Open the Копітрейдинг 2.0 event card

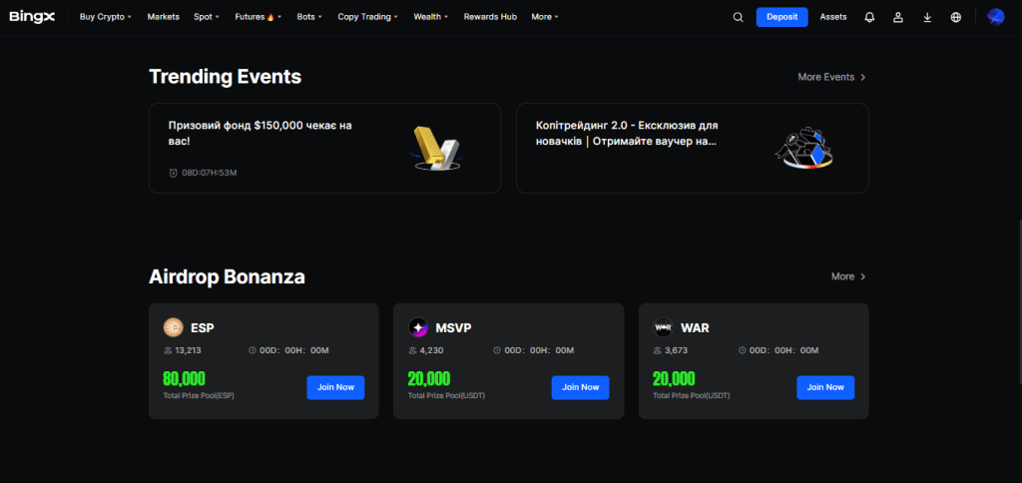click(693, 148)
